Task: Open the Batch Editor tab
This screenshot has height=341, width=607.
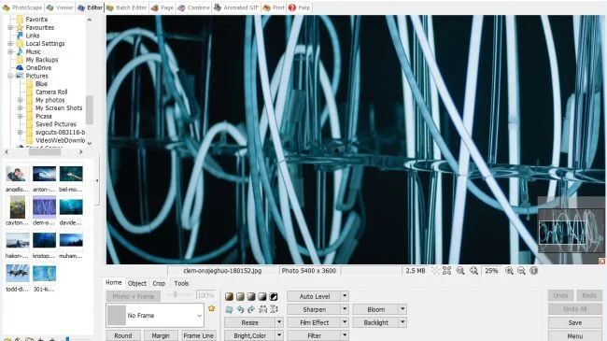Action: point(127,7)
